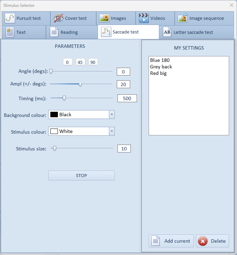
Task: Select Red big from My Settings
Action: pyautogui.click(x=158, y=73)
